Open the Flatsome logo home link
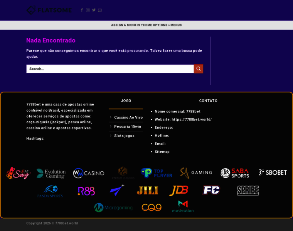This screenshot has height=231, width=293. click(x=49, y=10)
